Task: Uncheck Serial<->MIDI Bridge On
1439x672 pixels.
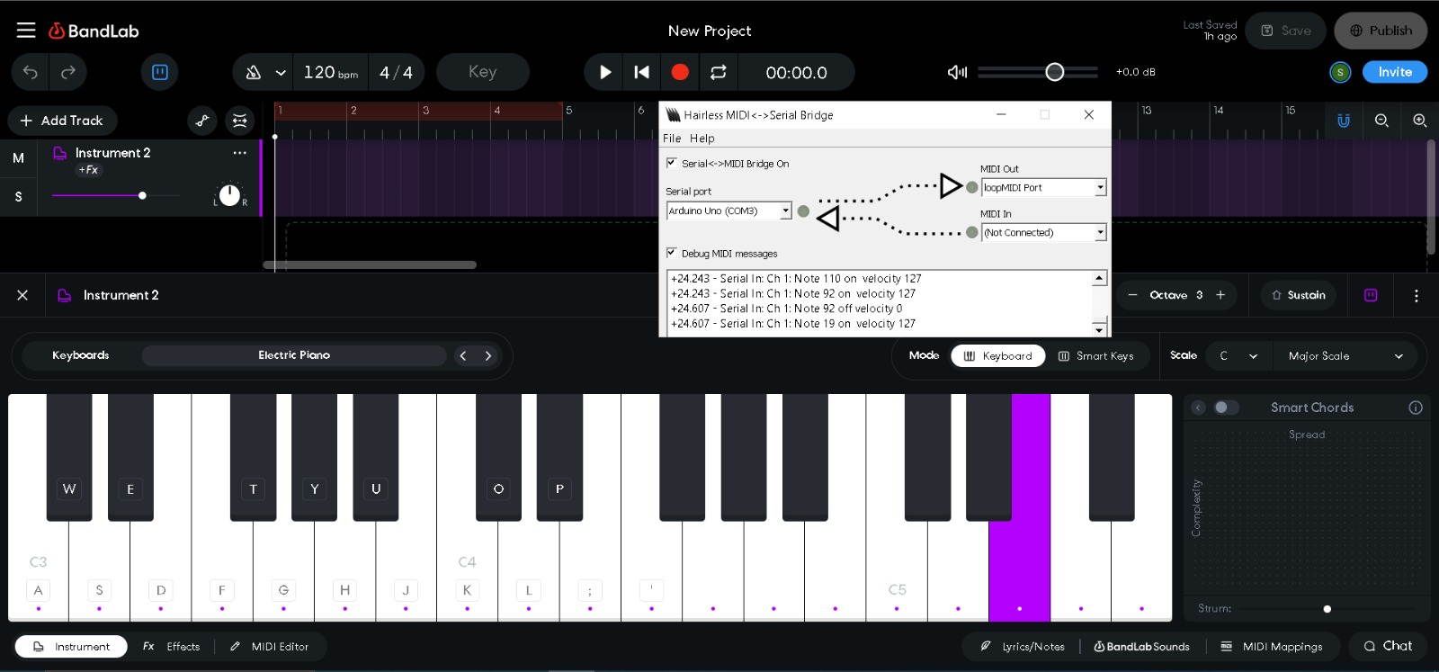Action: pyautogui.click(x=672, y=163)
